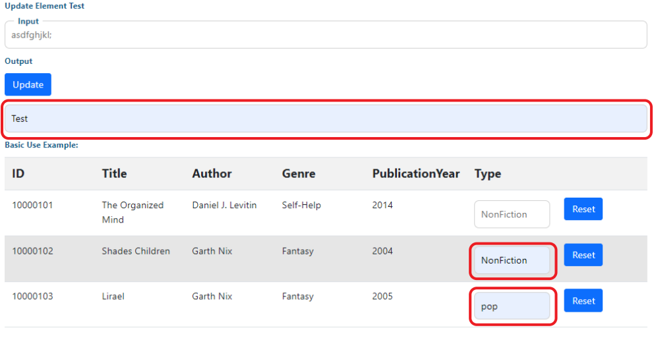656x340 pixels.
Task: Click the blue Update button
Action: coord(28,84)
